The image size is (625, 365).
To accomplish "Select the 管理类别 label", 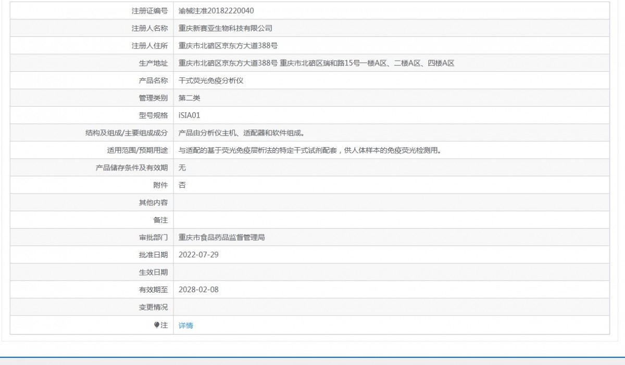I will 153,98.
